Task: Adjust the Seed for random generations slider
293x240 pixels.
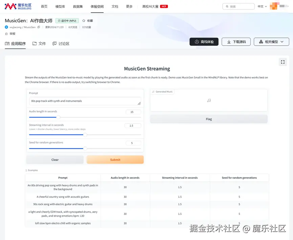Action: click(85, 148)
